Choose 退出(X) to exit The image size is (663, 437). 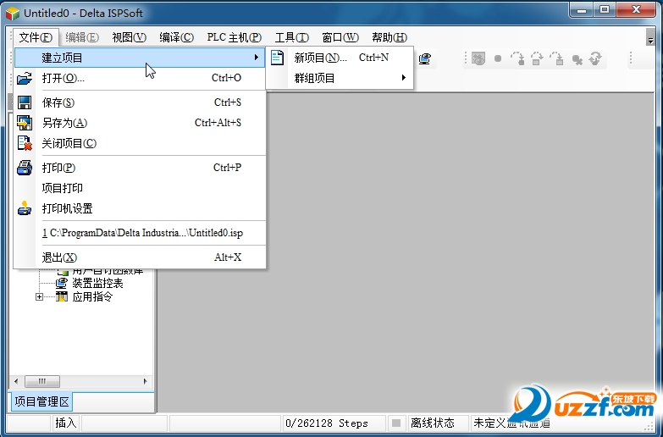140,257
